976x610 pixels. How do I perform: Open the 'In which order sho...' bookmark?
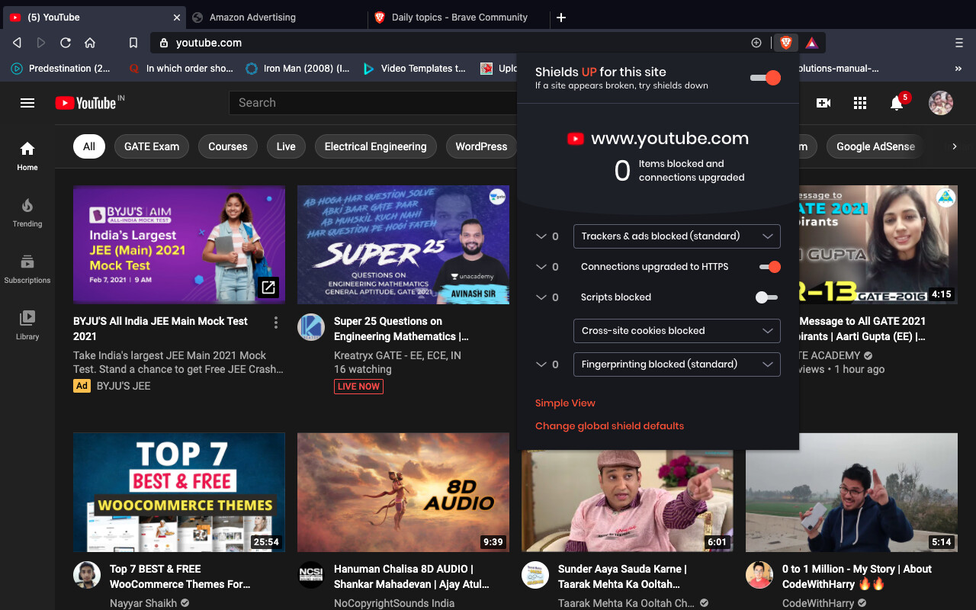point(181,69)
